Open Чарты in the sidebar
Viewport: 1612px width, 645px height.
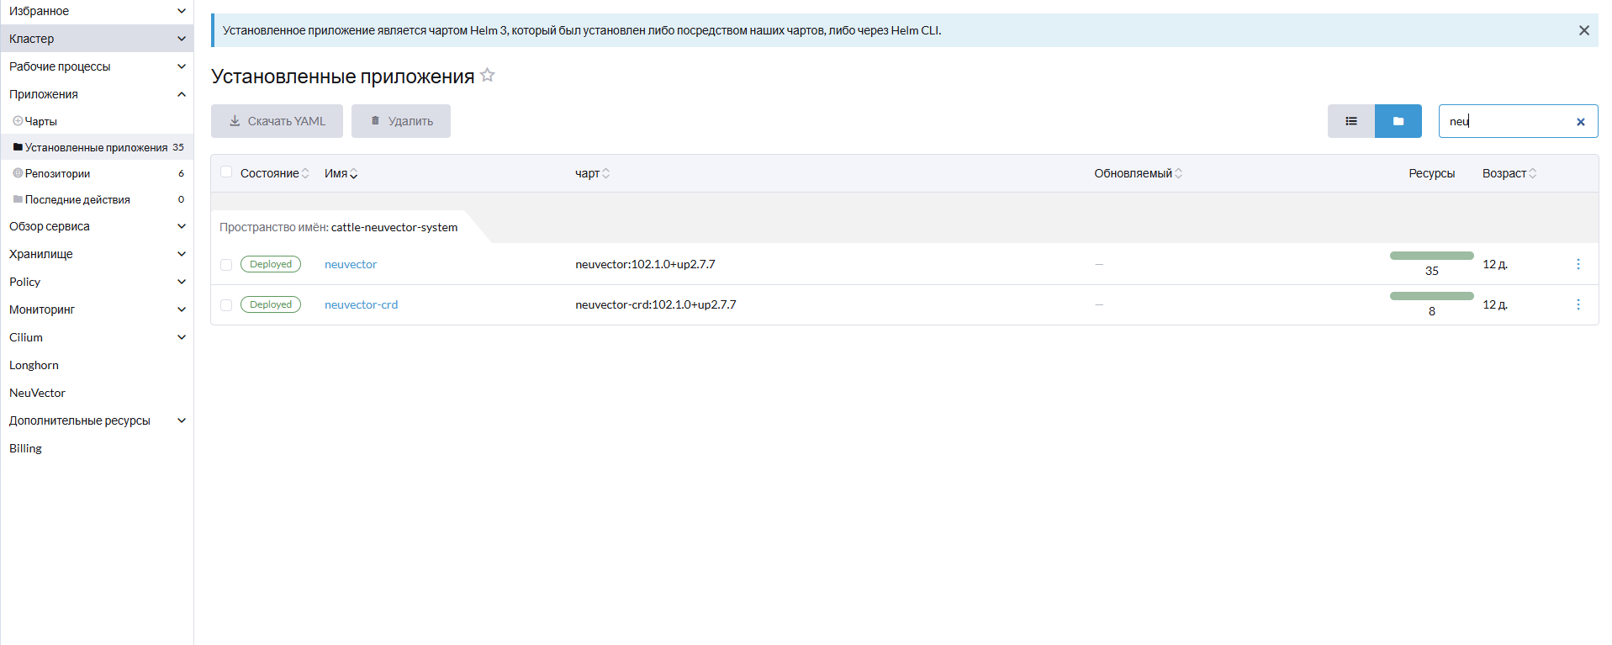40,121
